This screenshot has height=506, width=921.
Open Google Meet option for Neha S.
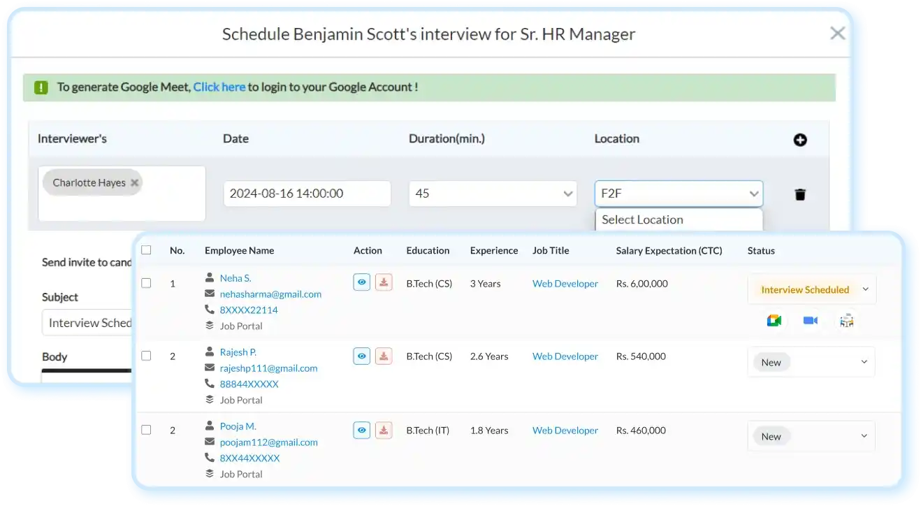pyautogui.click(x=774, y=319)
